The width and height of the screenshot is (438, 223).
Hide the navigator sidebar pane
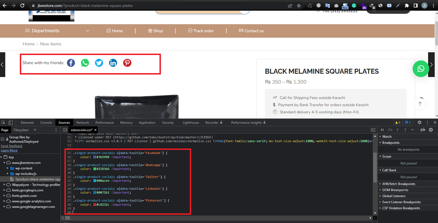65,130
